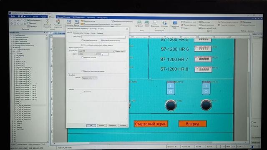
Task: Select the Bit Lamp (lightbulb) ribbon icon
Action: (x=47, y=22)
